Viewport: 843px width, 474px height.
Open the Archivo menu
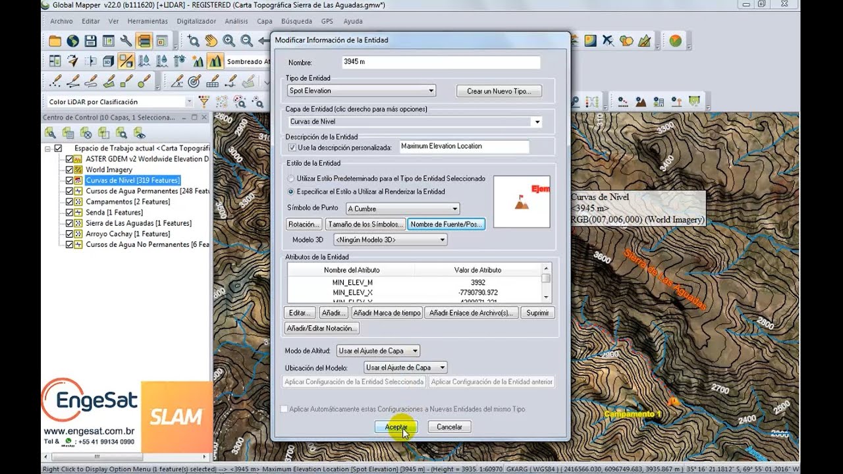pyautogui.click(x=61, y=21)
